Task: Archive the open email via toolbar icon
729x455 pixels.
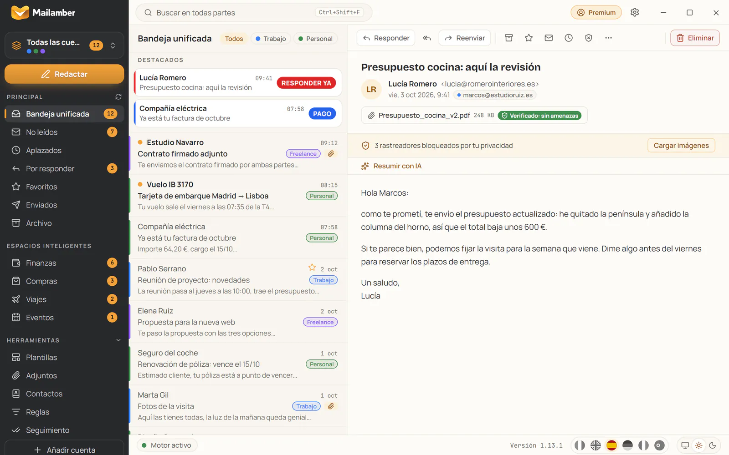Action: pyautogui.click(x=509, y=38)
